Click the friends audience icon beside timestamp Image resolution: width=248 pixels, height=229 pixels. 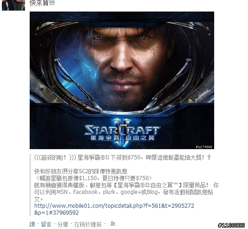[113, 223]
